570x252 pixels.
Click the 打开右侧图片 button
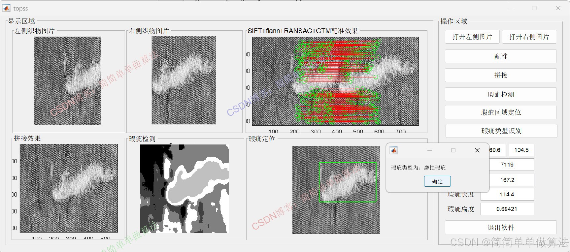click(x=529, y=37)
